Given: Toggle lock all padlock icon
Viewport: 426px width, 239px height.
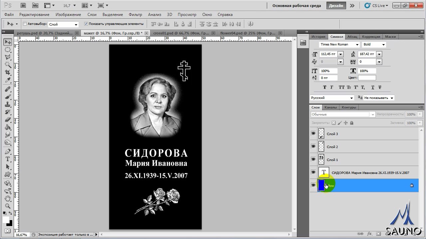Looking at the screenshot, I should tap(352, 123).
